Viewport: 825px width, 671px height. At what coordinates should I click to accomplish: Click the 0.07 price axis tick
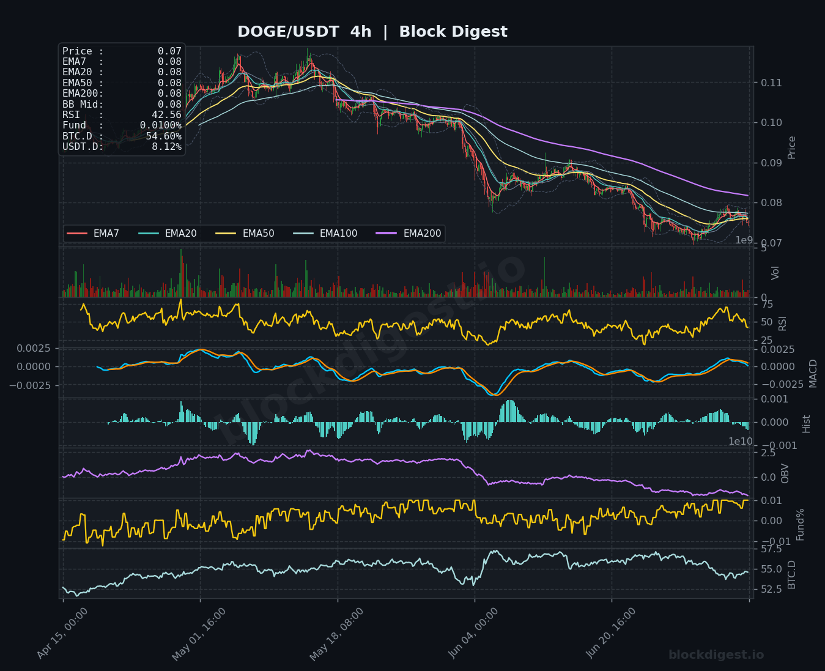772,243
